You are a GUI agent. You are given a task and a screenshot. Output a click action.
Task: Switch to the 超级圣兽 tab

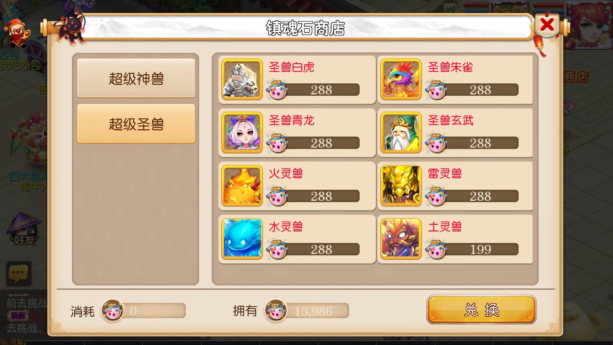[x=136, y=124]
